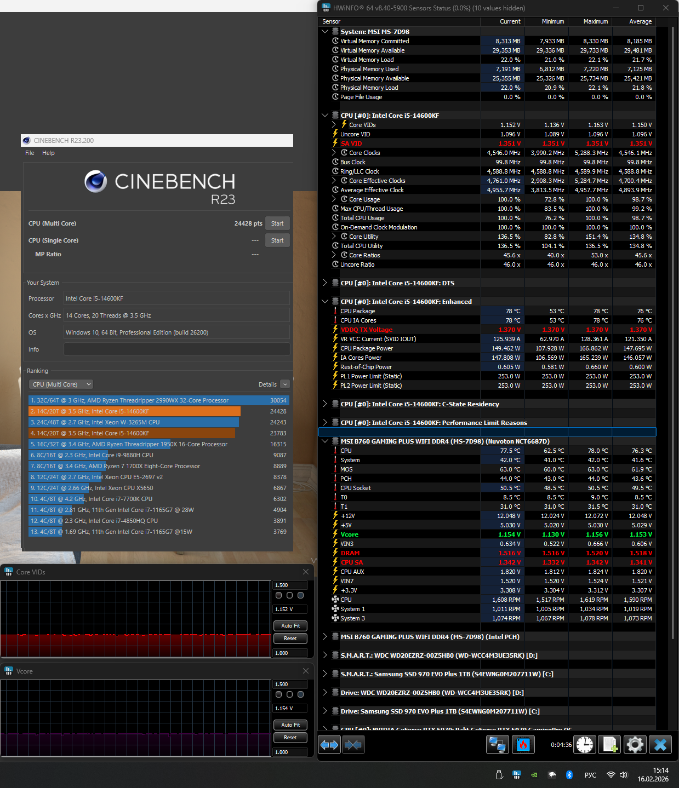679x788 pixels.
Task: Start the CPU (Multi Core) benchmark
Action: pos(277,223)
